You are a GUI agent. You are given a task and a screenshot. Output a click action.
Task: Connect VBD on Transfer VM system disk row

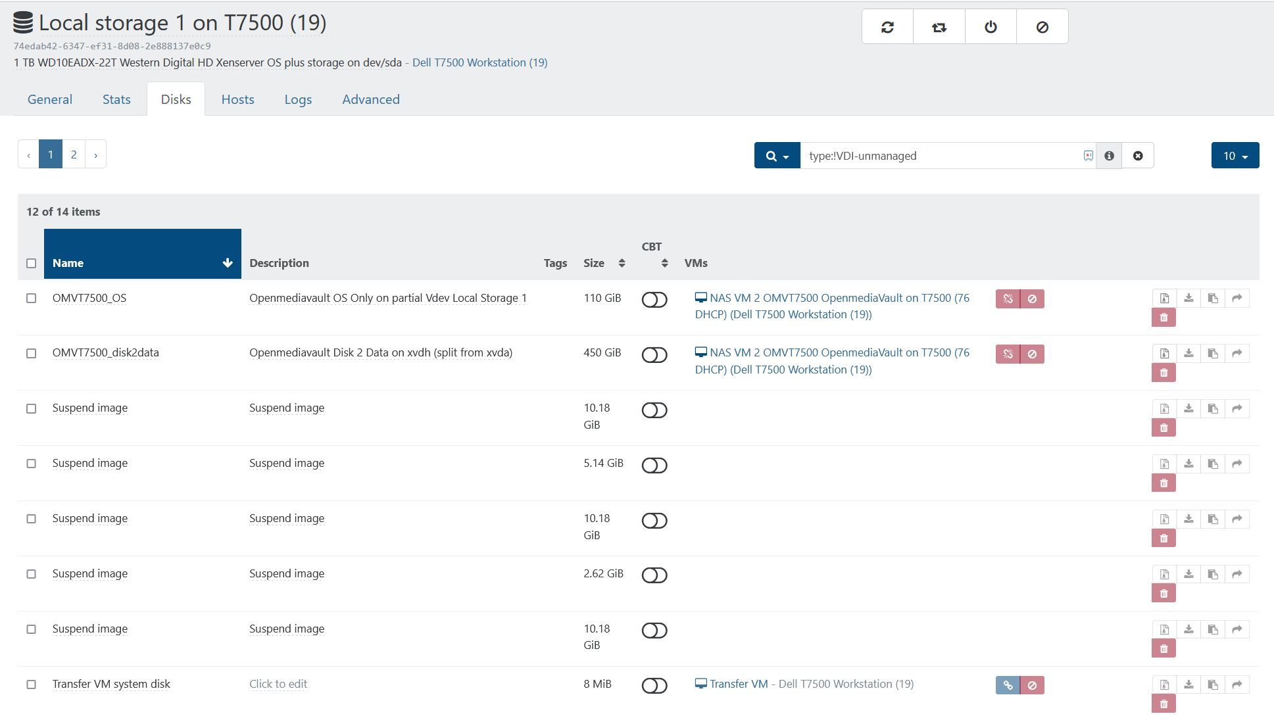point(1008,685)
